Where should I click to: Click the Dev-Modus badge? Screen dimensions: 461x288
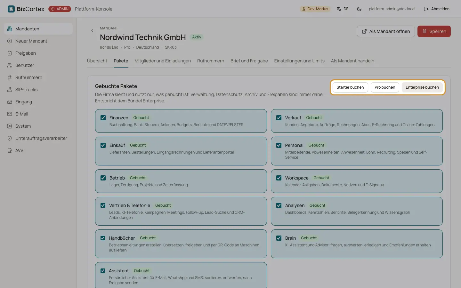coord(315,9)
